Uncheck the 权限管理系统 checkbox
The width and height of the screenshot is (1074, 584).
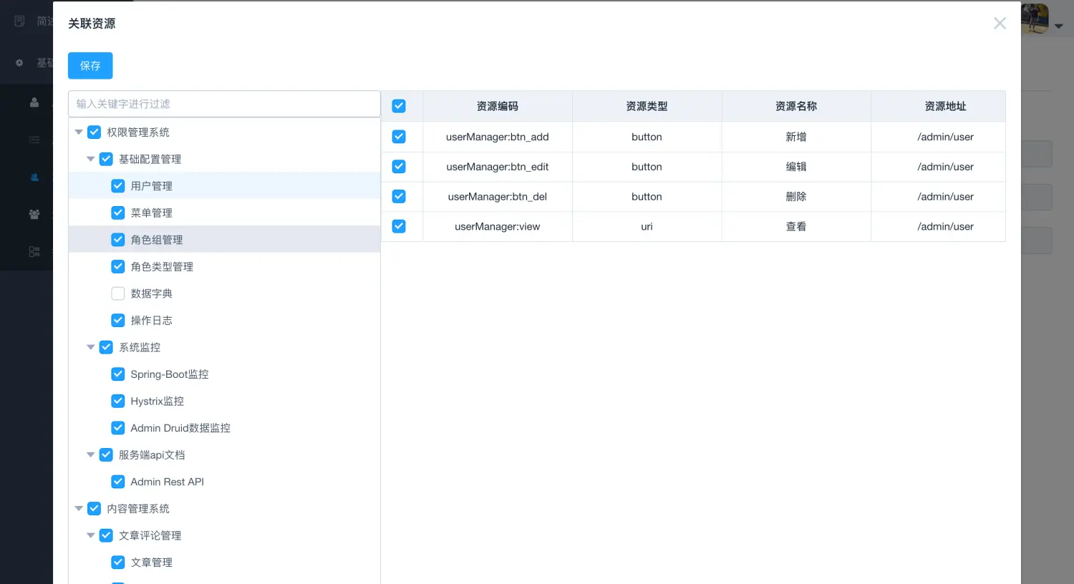tap(94, 132)
